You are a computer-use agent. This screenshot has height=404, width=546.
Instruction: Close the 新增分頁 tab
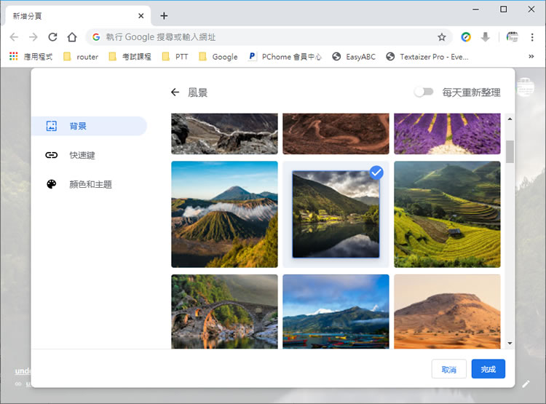coord(141,16)
